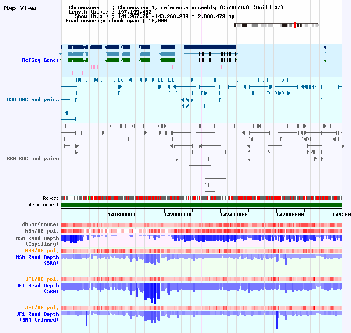Click the chromosome length value 197,195,432
This screenshot has width=351, height=333.
pyautogui.click(x=135, y=12)
